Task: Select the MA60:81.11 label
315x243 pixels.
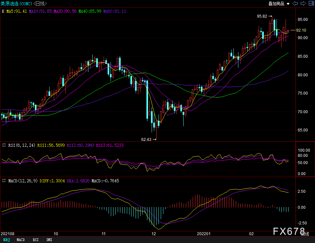Action: point(114,11)
